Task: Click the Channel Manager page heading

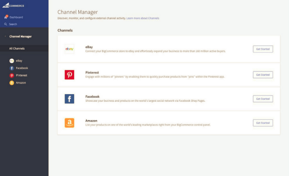Action: tap(78, 12)
